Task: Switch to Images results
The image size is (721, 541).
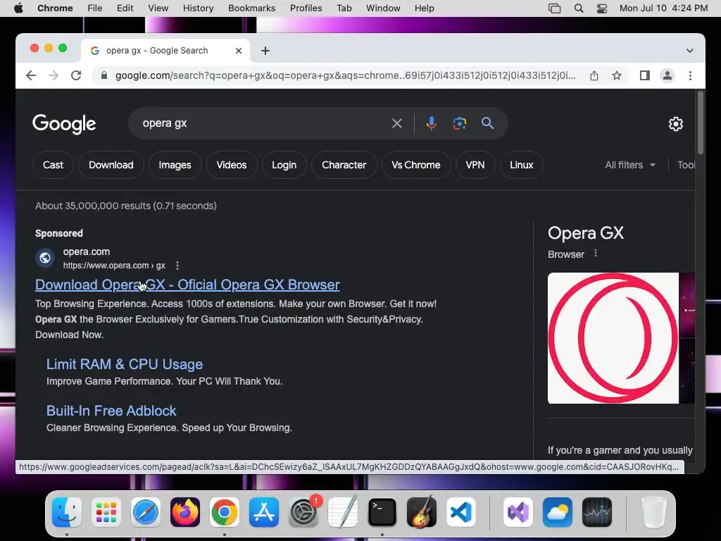Action: (175, 165)
